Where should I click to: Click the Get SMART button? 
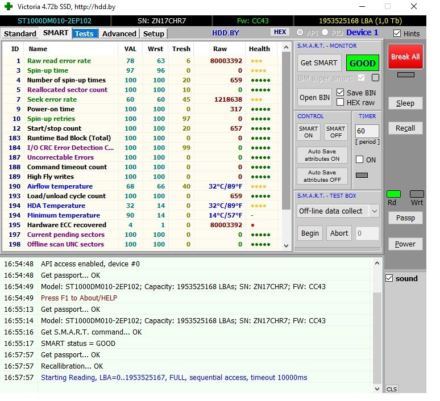318,63
